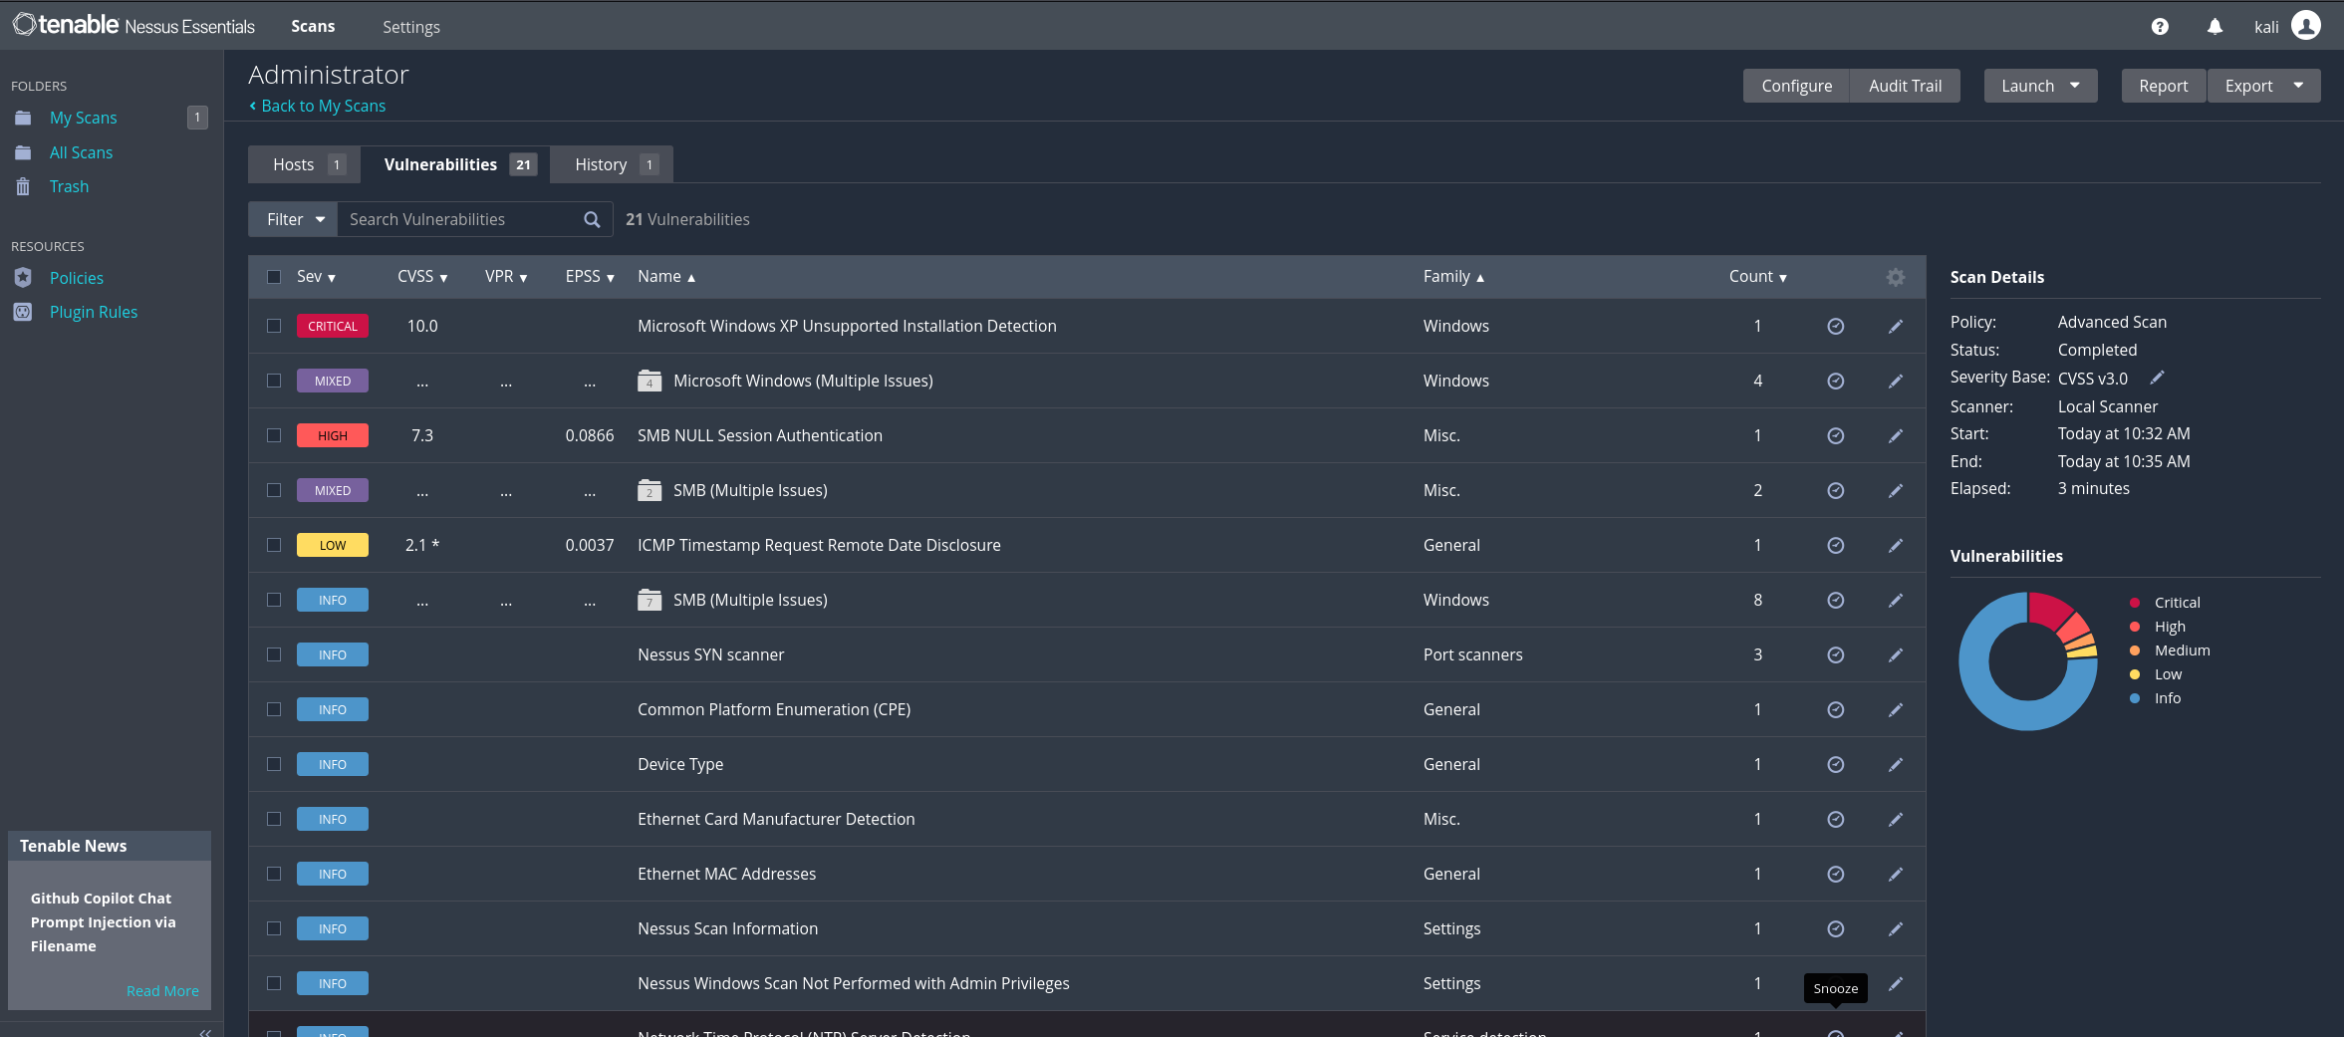Sort by the EPSS column

590,277
